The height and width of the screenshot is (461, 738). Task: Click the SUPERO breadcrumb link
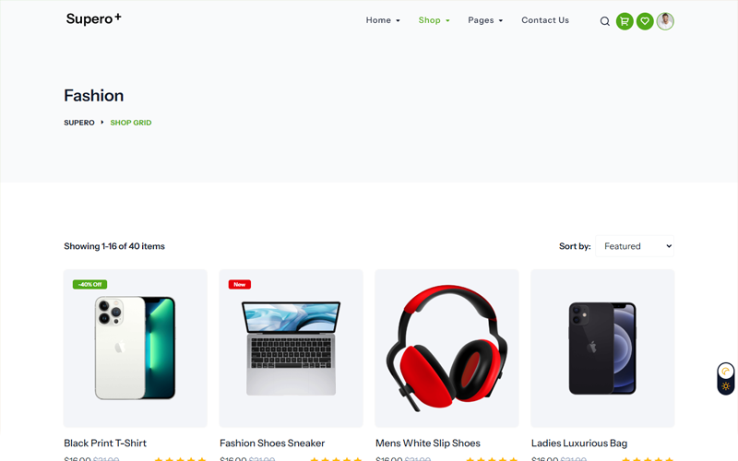(x=79, y=123)
